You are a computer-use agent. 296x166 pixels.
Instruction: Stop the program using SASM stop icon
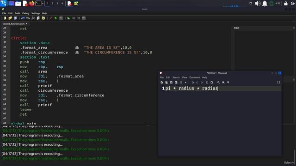click(61, 18)
